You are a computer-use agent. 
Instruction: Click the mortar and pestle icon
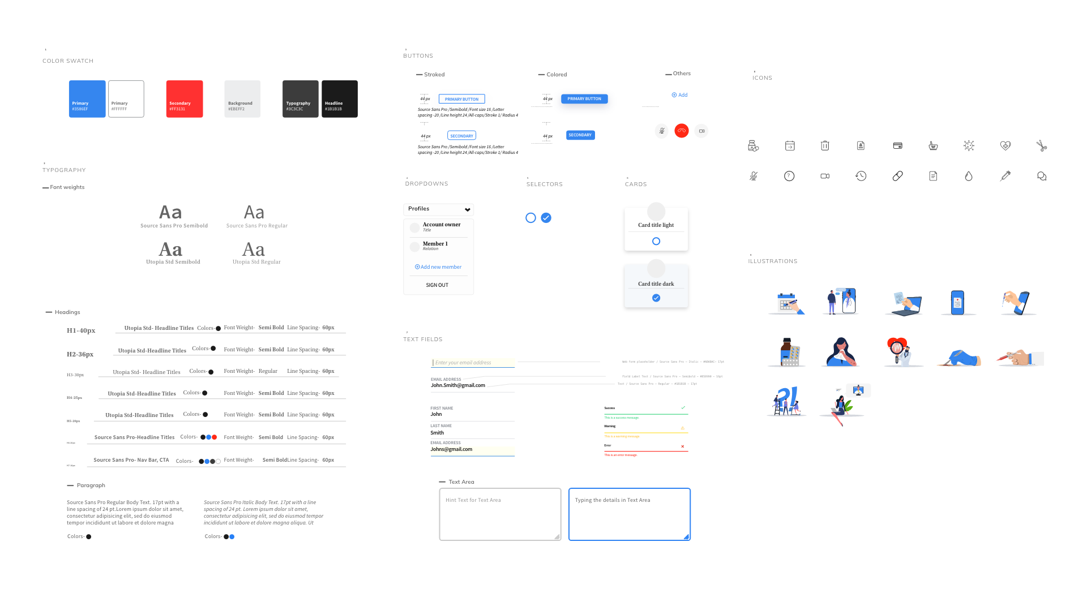(933, 146)
